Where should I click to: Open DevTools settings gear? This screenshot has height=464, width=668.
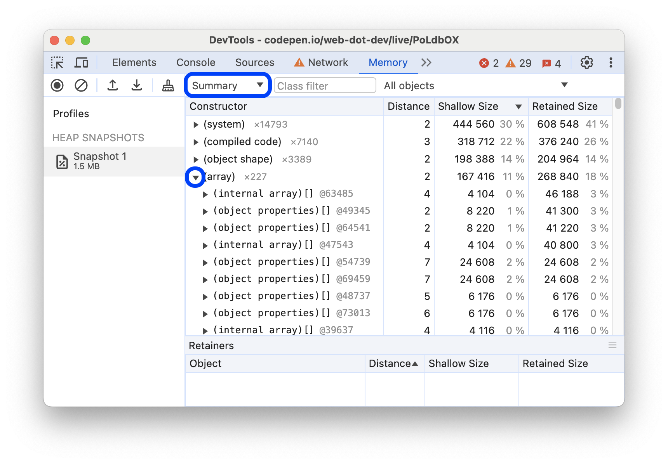click(587, 62)
